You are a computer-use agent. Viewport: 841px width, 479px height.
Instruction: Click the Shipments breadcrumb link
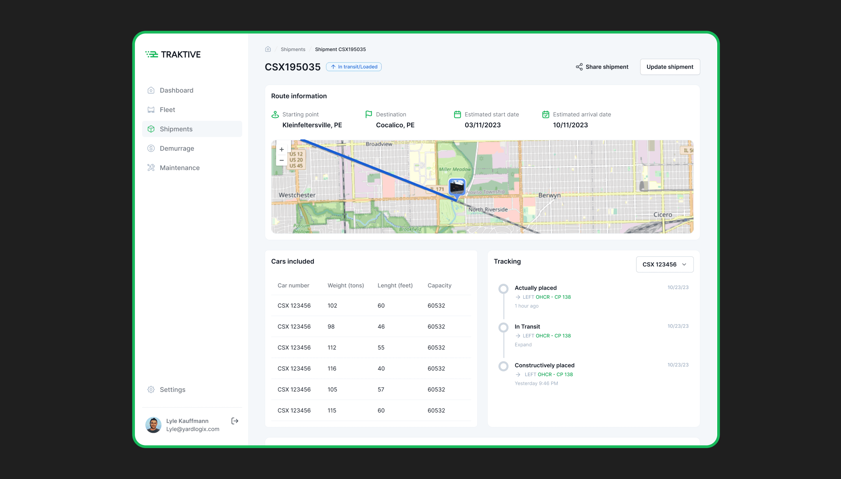point(293,49)
